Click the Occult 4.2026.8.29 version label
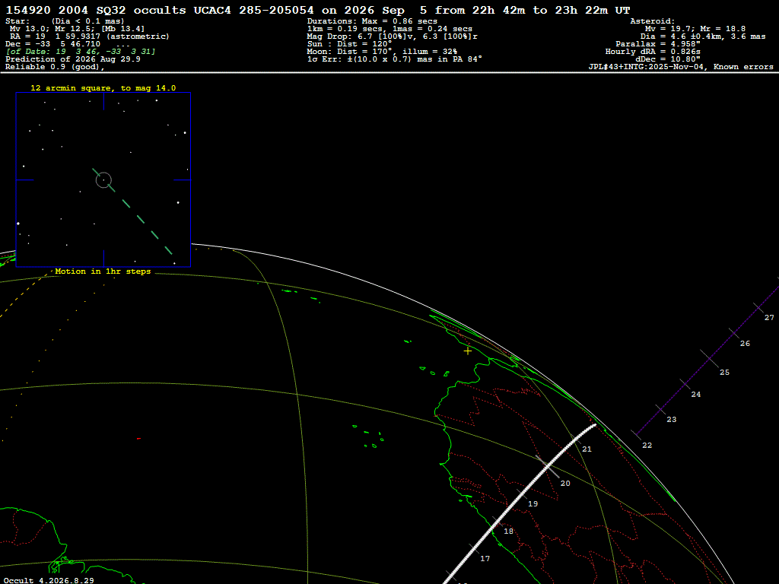779x584 pixels. [x=49, y=580]
